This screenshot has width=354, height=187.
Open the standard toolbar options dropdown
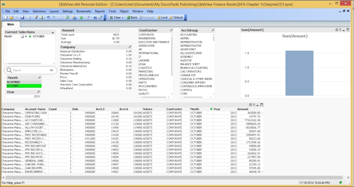105,18
